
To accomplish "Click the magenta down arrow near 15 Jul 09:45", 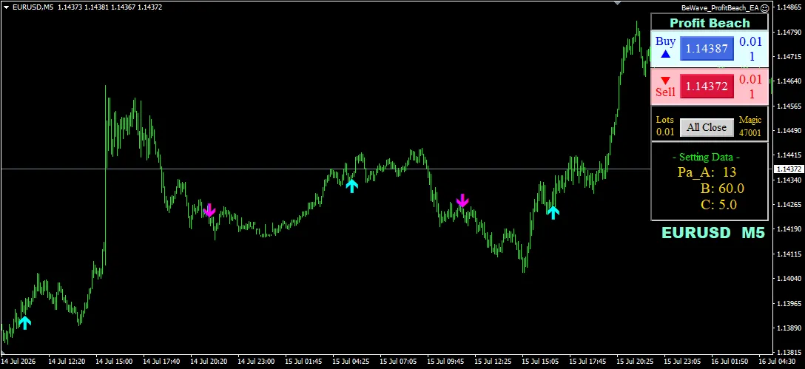I will [462, 200].
